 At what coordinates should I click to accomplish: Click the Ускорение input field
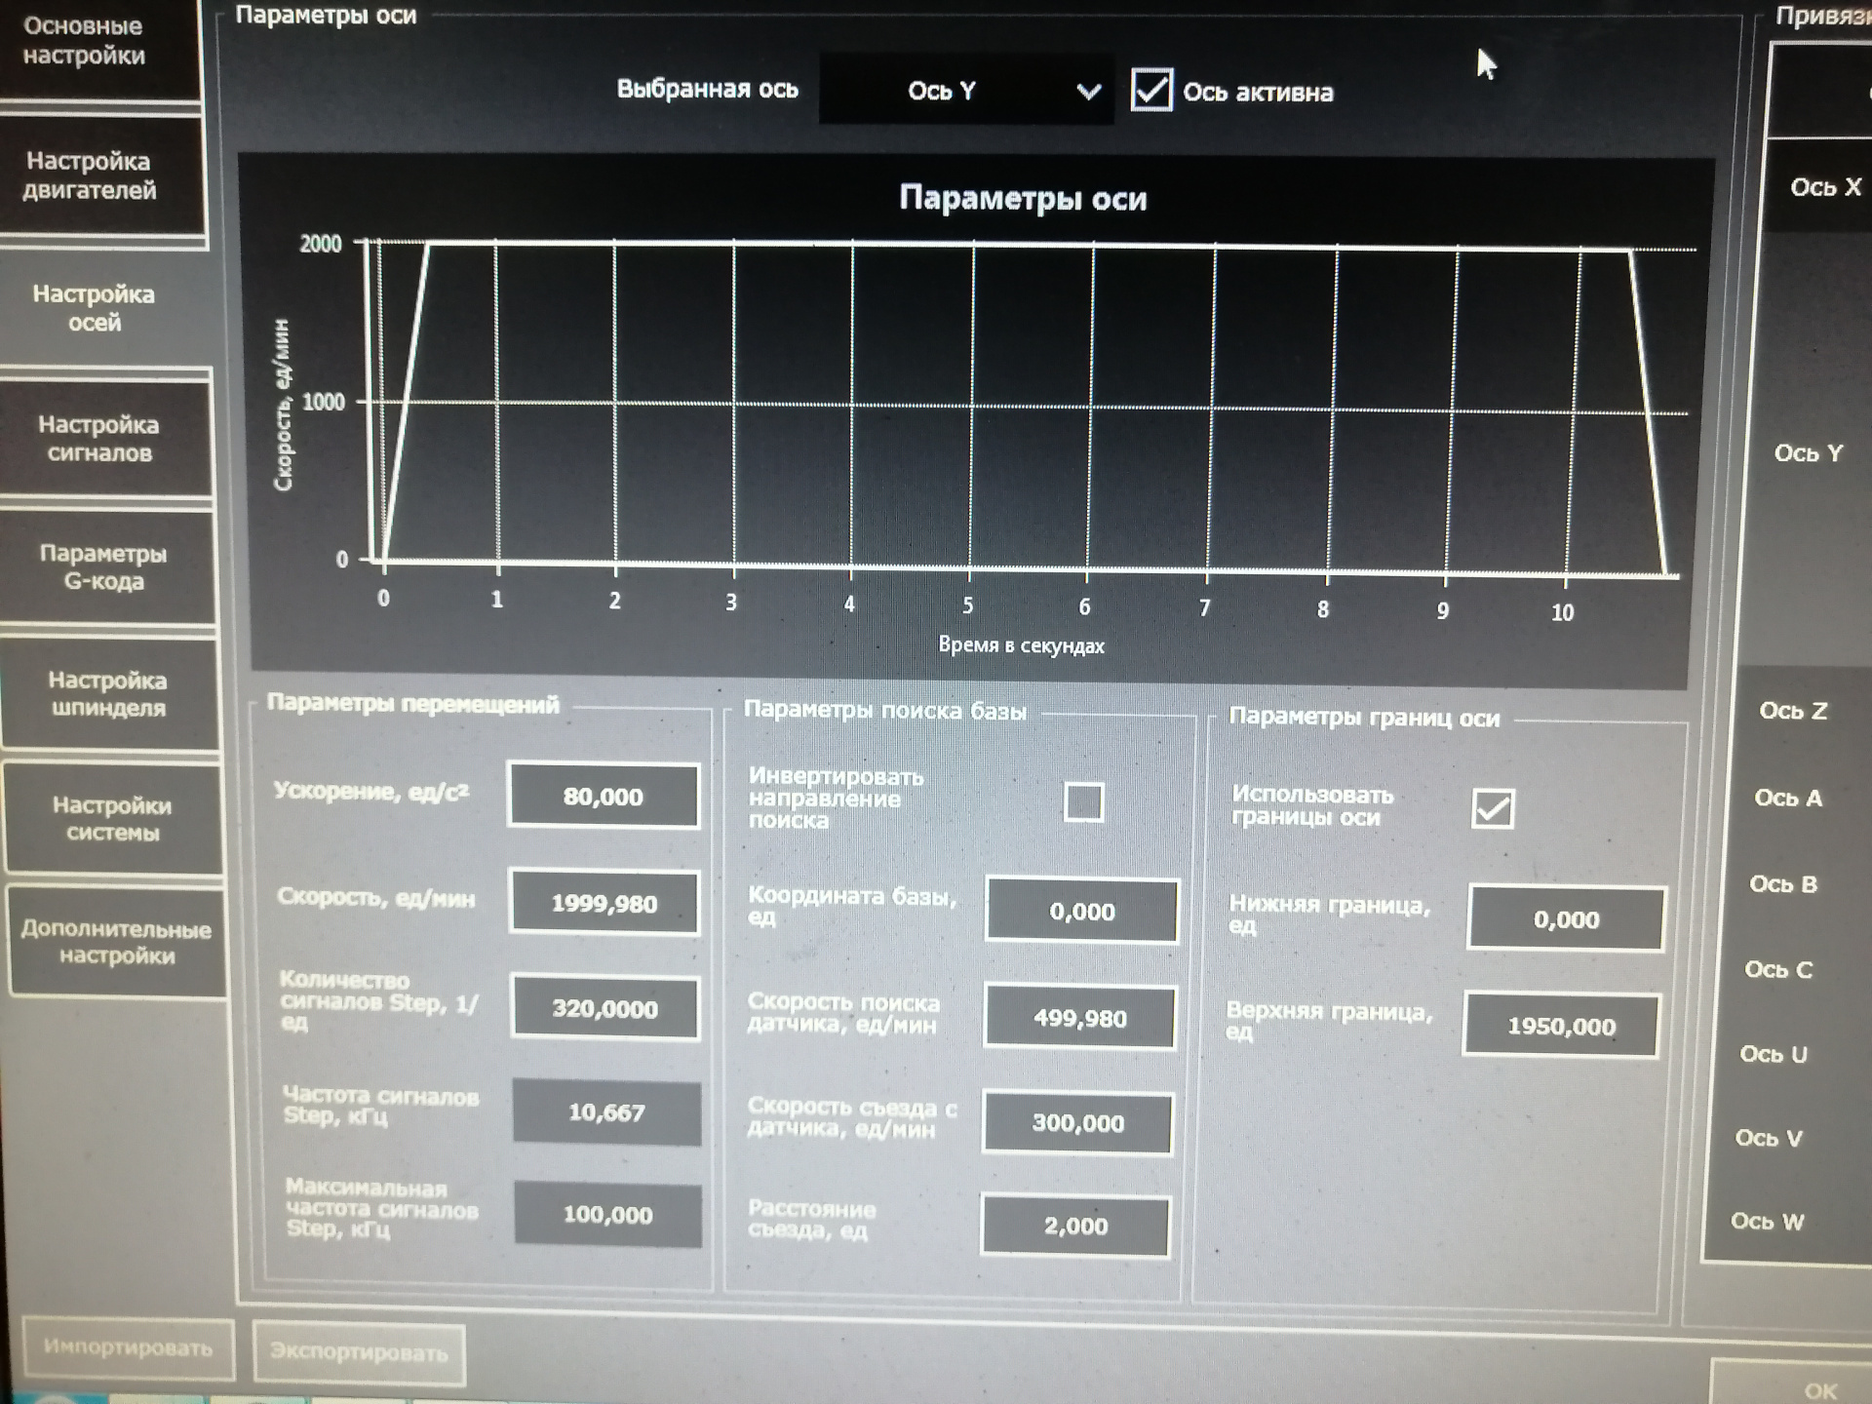604,797
